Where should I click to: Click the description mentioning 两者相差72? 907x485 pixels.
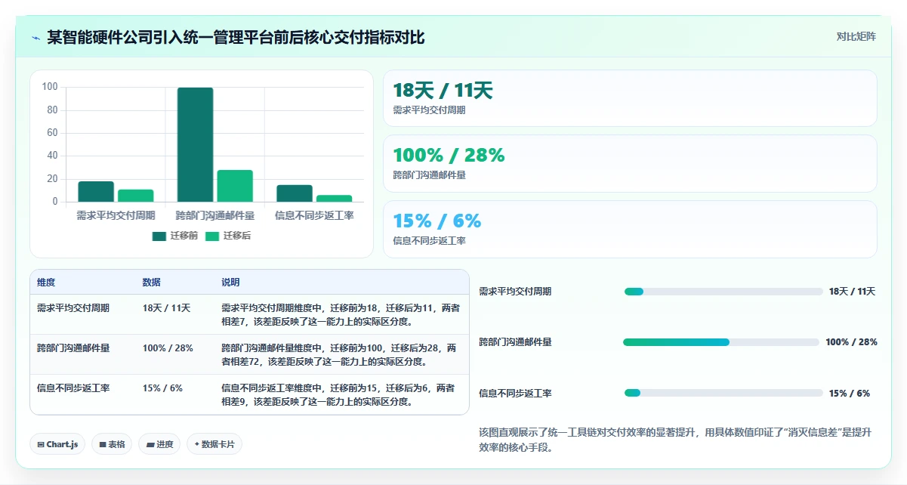339,355
